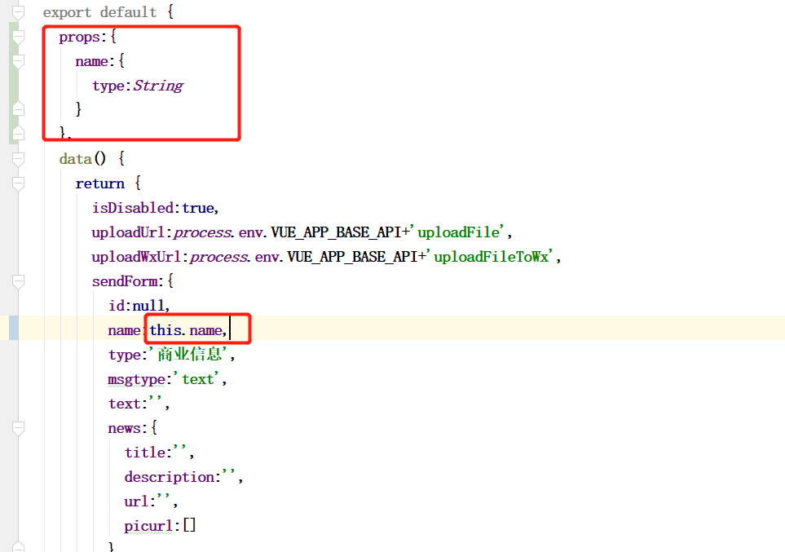Collapse the props block fold marker
Viewport: 785px width, 552px height.
(x=18, y=37)
